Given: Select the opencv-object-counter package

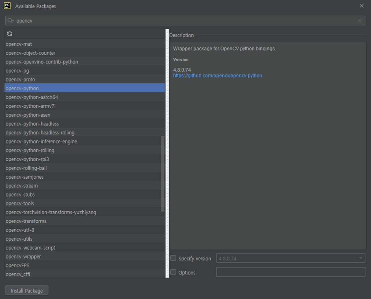Looking at the screenshot, I should 85,53.
